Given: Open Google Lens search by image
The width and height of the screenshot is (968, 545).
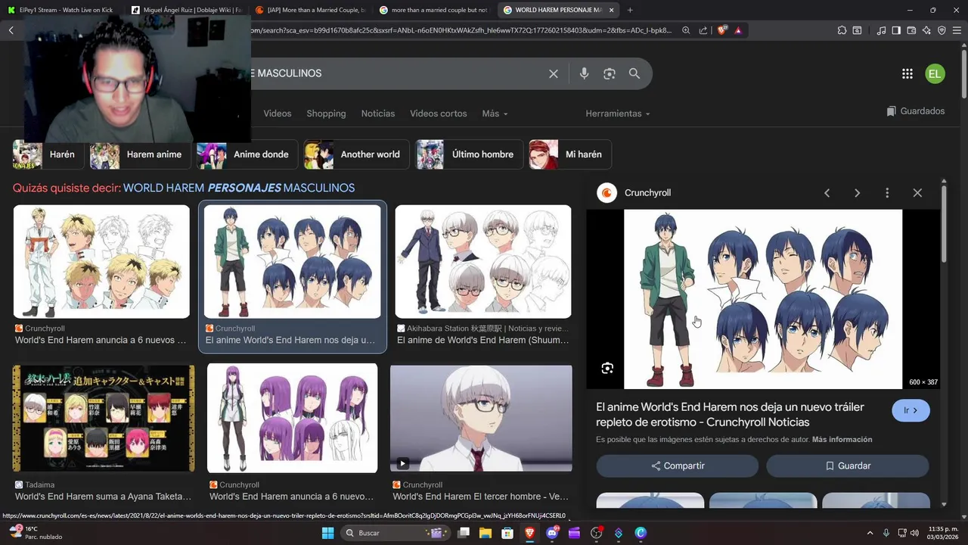Looking at the screenshot, I should (610, 73).
